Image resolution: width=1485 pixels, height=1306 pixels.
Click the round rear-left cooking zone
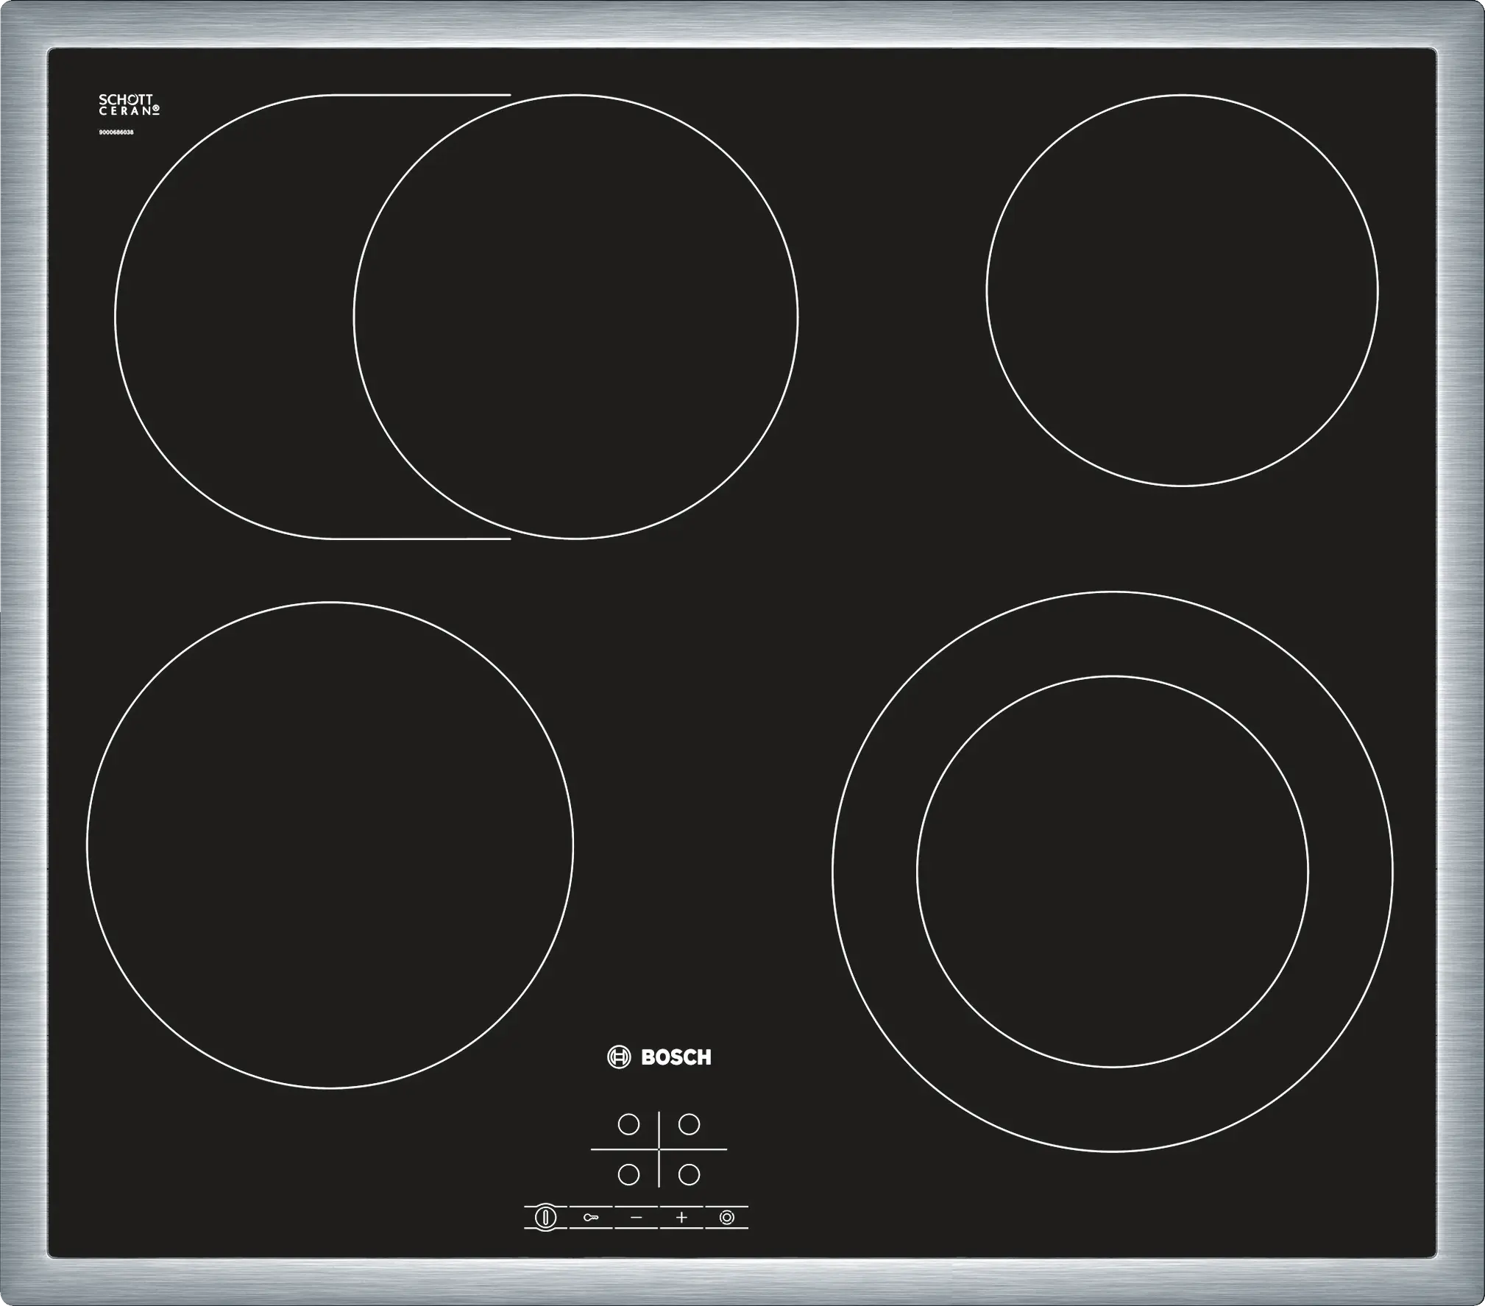[x=575, y=316]
